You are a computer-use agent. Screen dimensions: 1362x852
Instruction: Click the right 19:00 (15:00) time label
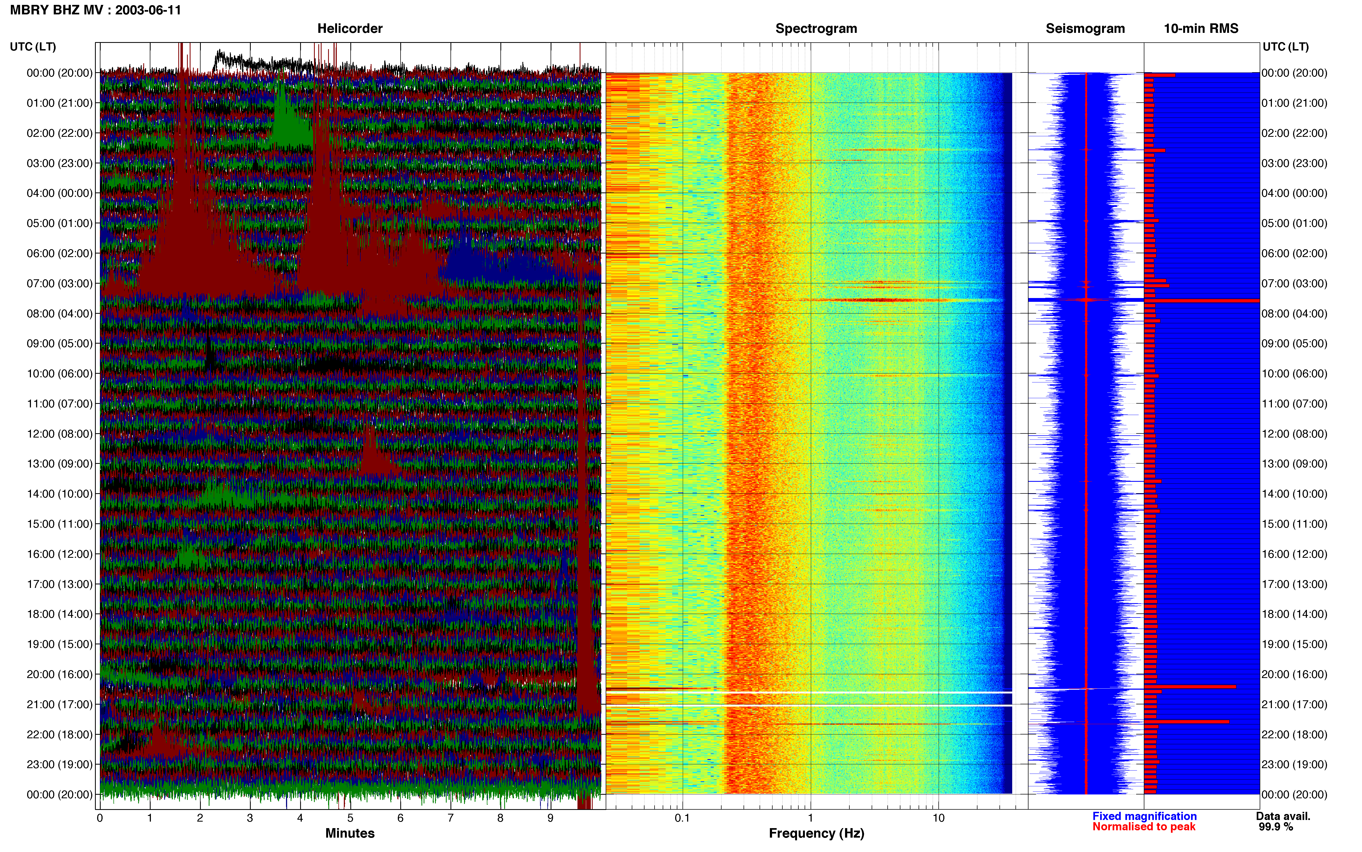[x=1294, y=644]
